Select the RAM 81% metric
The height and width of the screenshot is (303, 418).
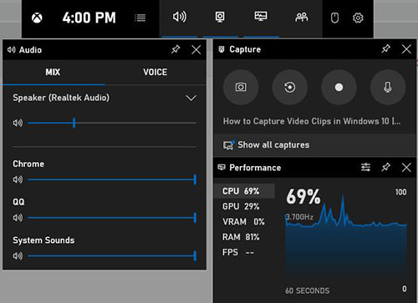click(x=244, y=237)
